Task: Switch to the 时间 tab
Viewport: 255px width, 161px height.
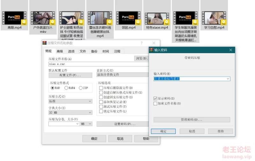Action: point(106,51)
